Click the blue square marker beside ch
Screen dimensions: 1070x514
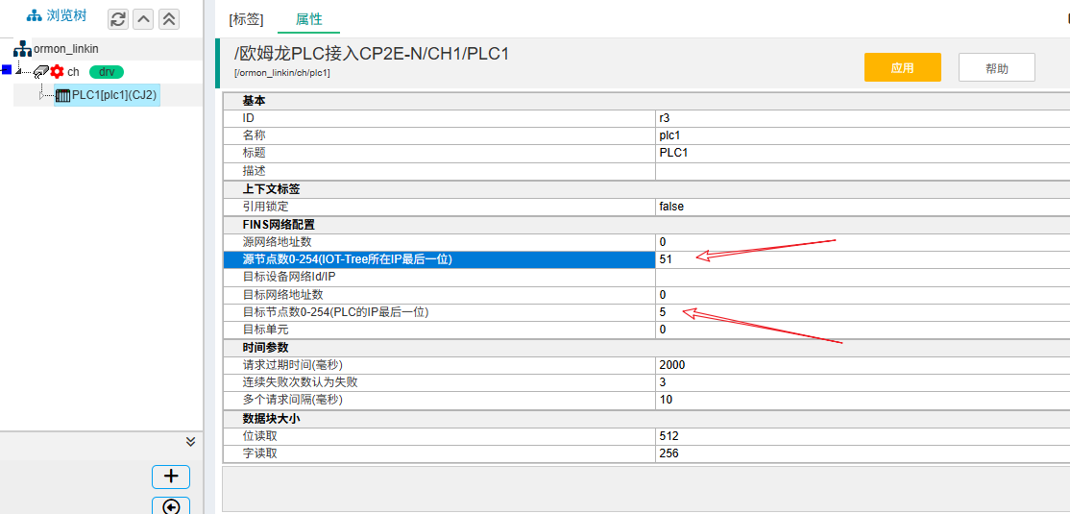pos(6,69)
